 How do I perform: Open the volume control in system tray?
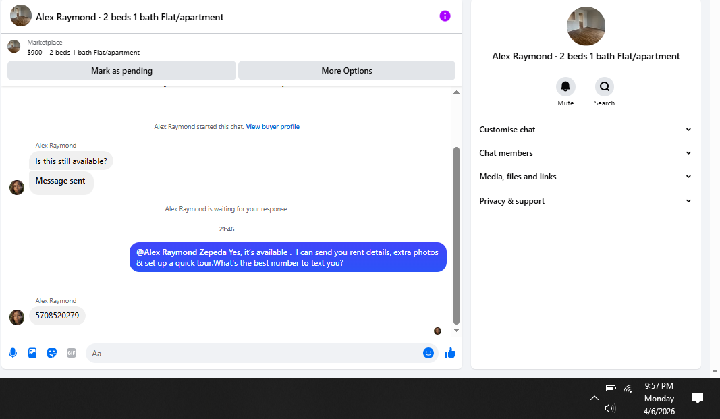click(x=610, y=408)
